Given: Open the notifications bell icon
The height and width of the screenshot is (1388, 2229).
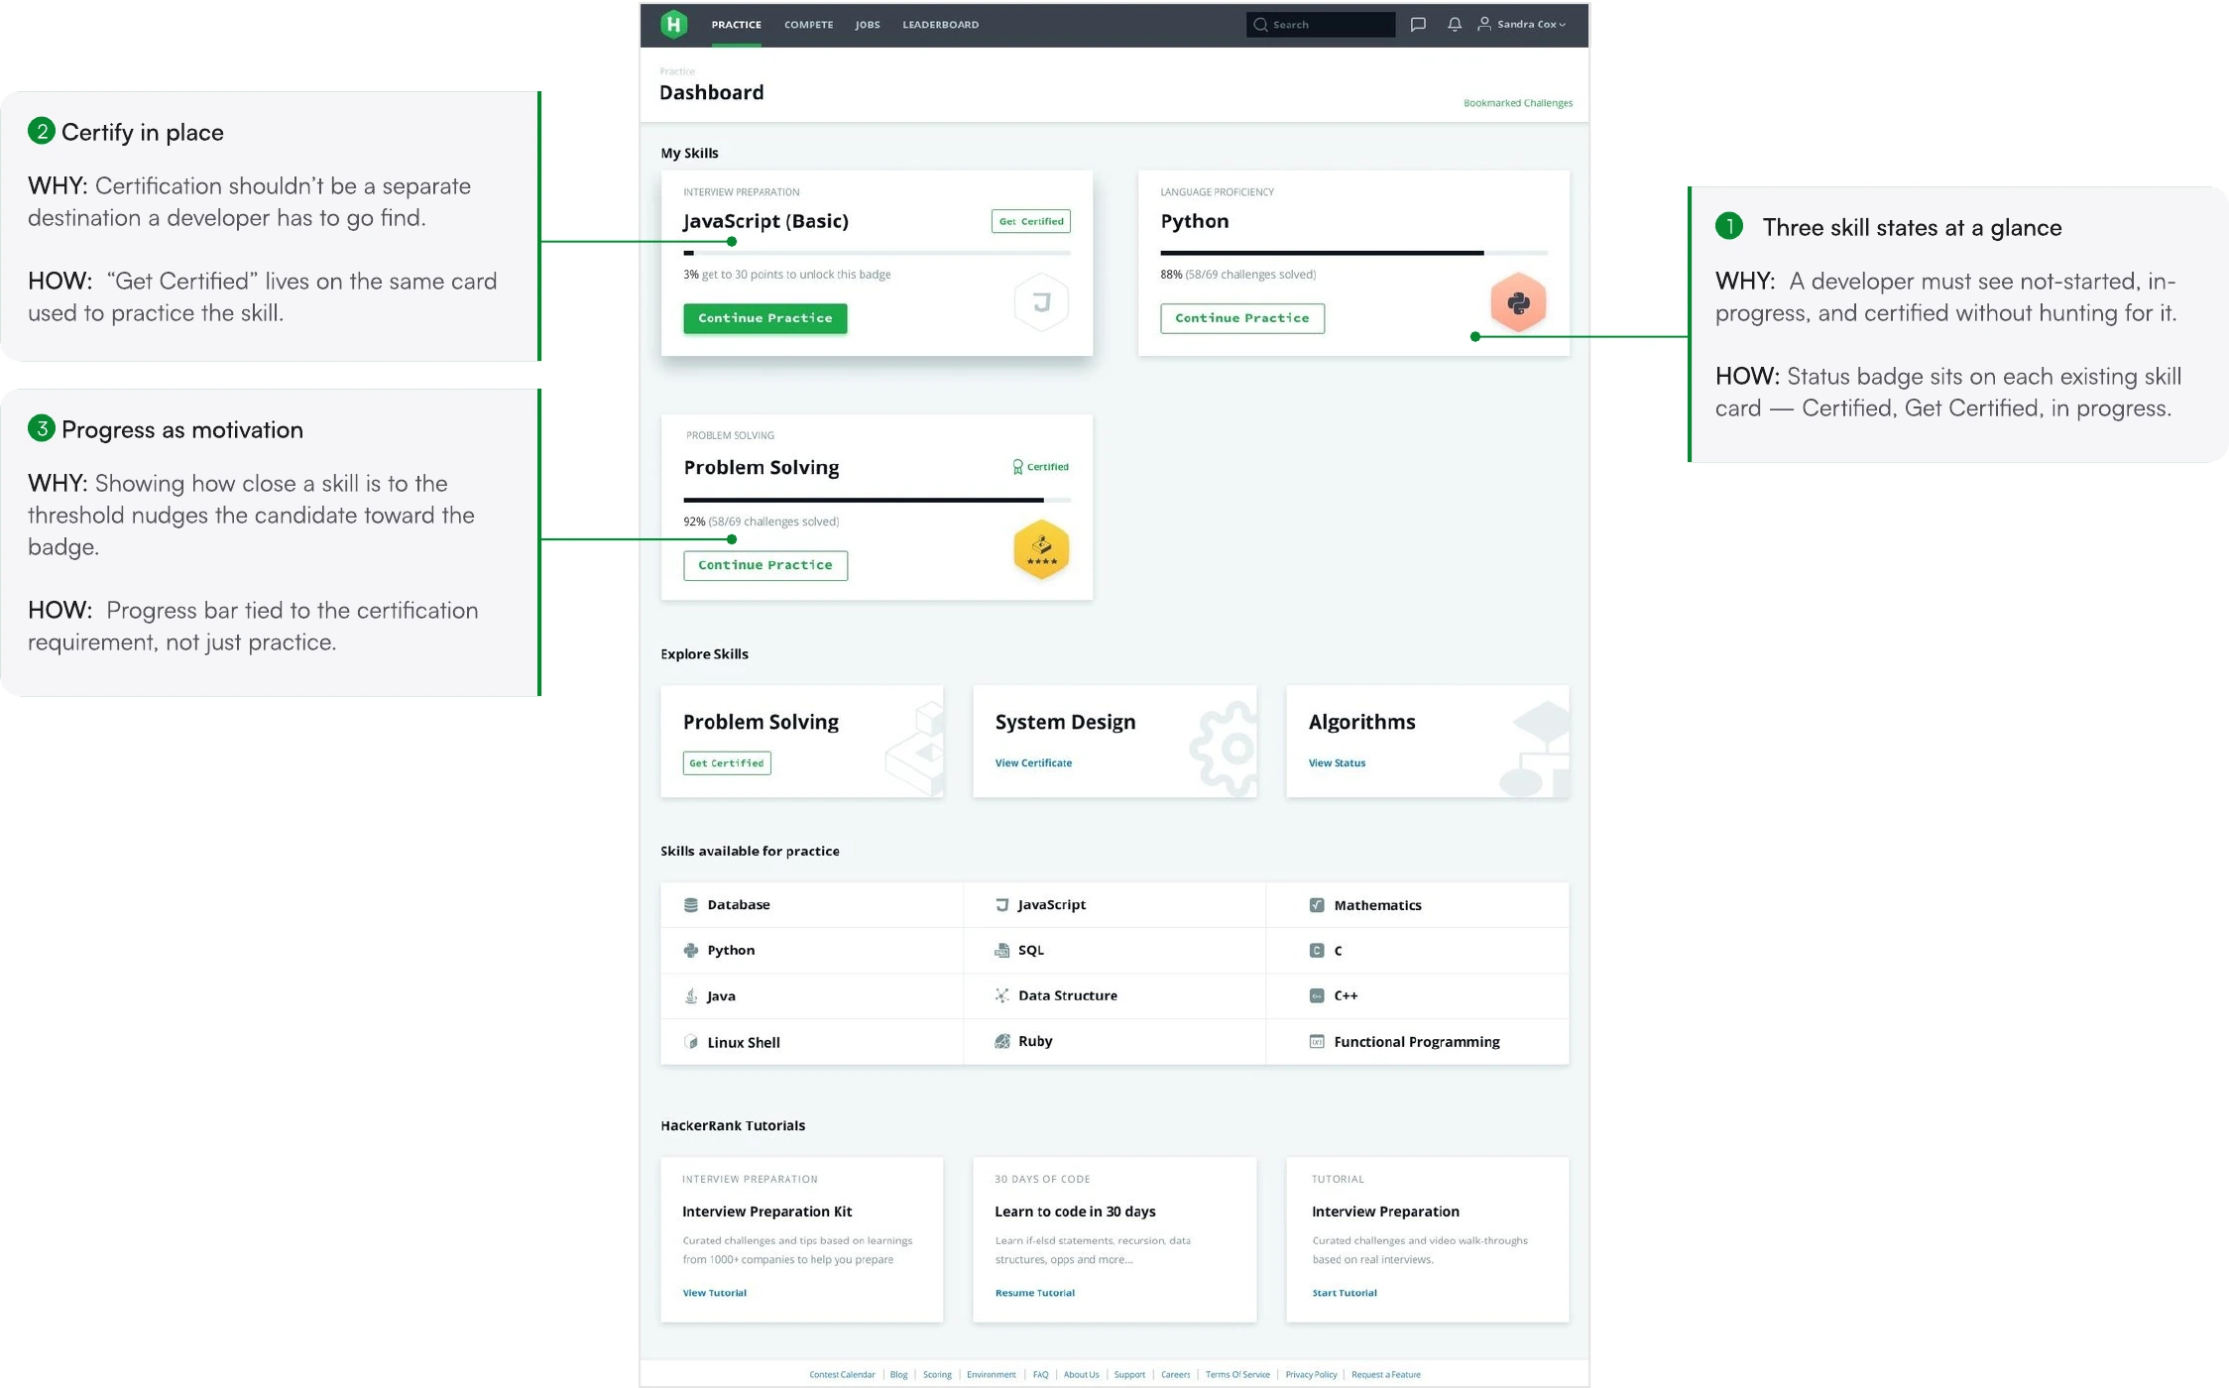Looking at the screenshot, I should (1454, 25).
